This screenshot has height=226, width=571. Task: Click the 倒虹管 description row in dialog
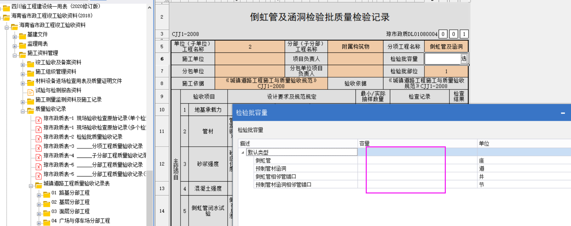click(306, 161)
